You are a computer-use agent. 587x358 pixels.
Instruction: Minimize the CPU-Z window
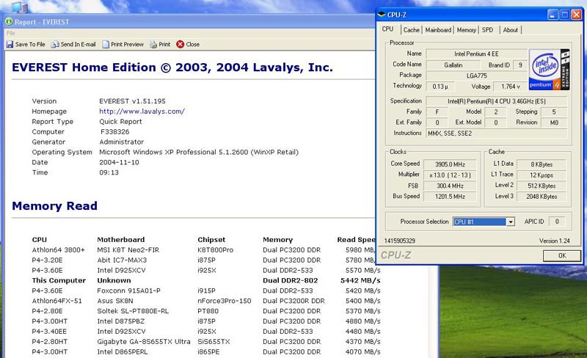553,15
